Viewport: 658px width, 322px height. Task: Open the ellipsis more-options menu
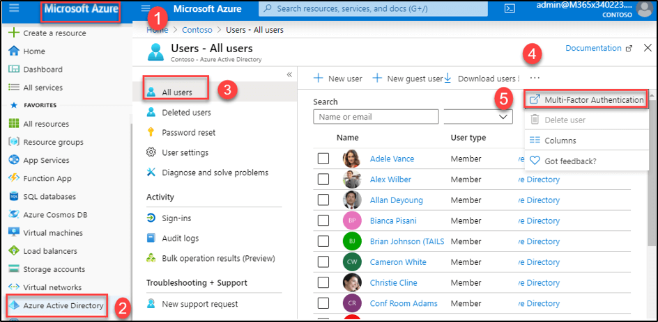point(535,78)
